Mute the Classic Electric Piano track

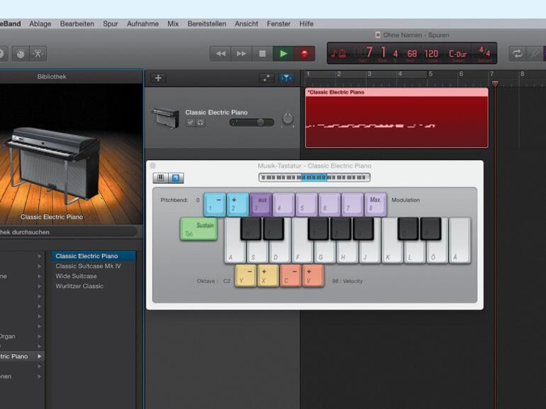click(191, 122)
